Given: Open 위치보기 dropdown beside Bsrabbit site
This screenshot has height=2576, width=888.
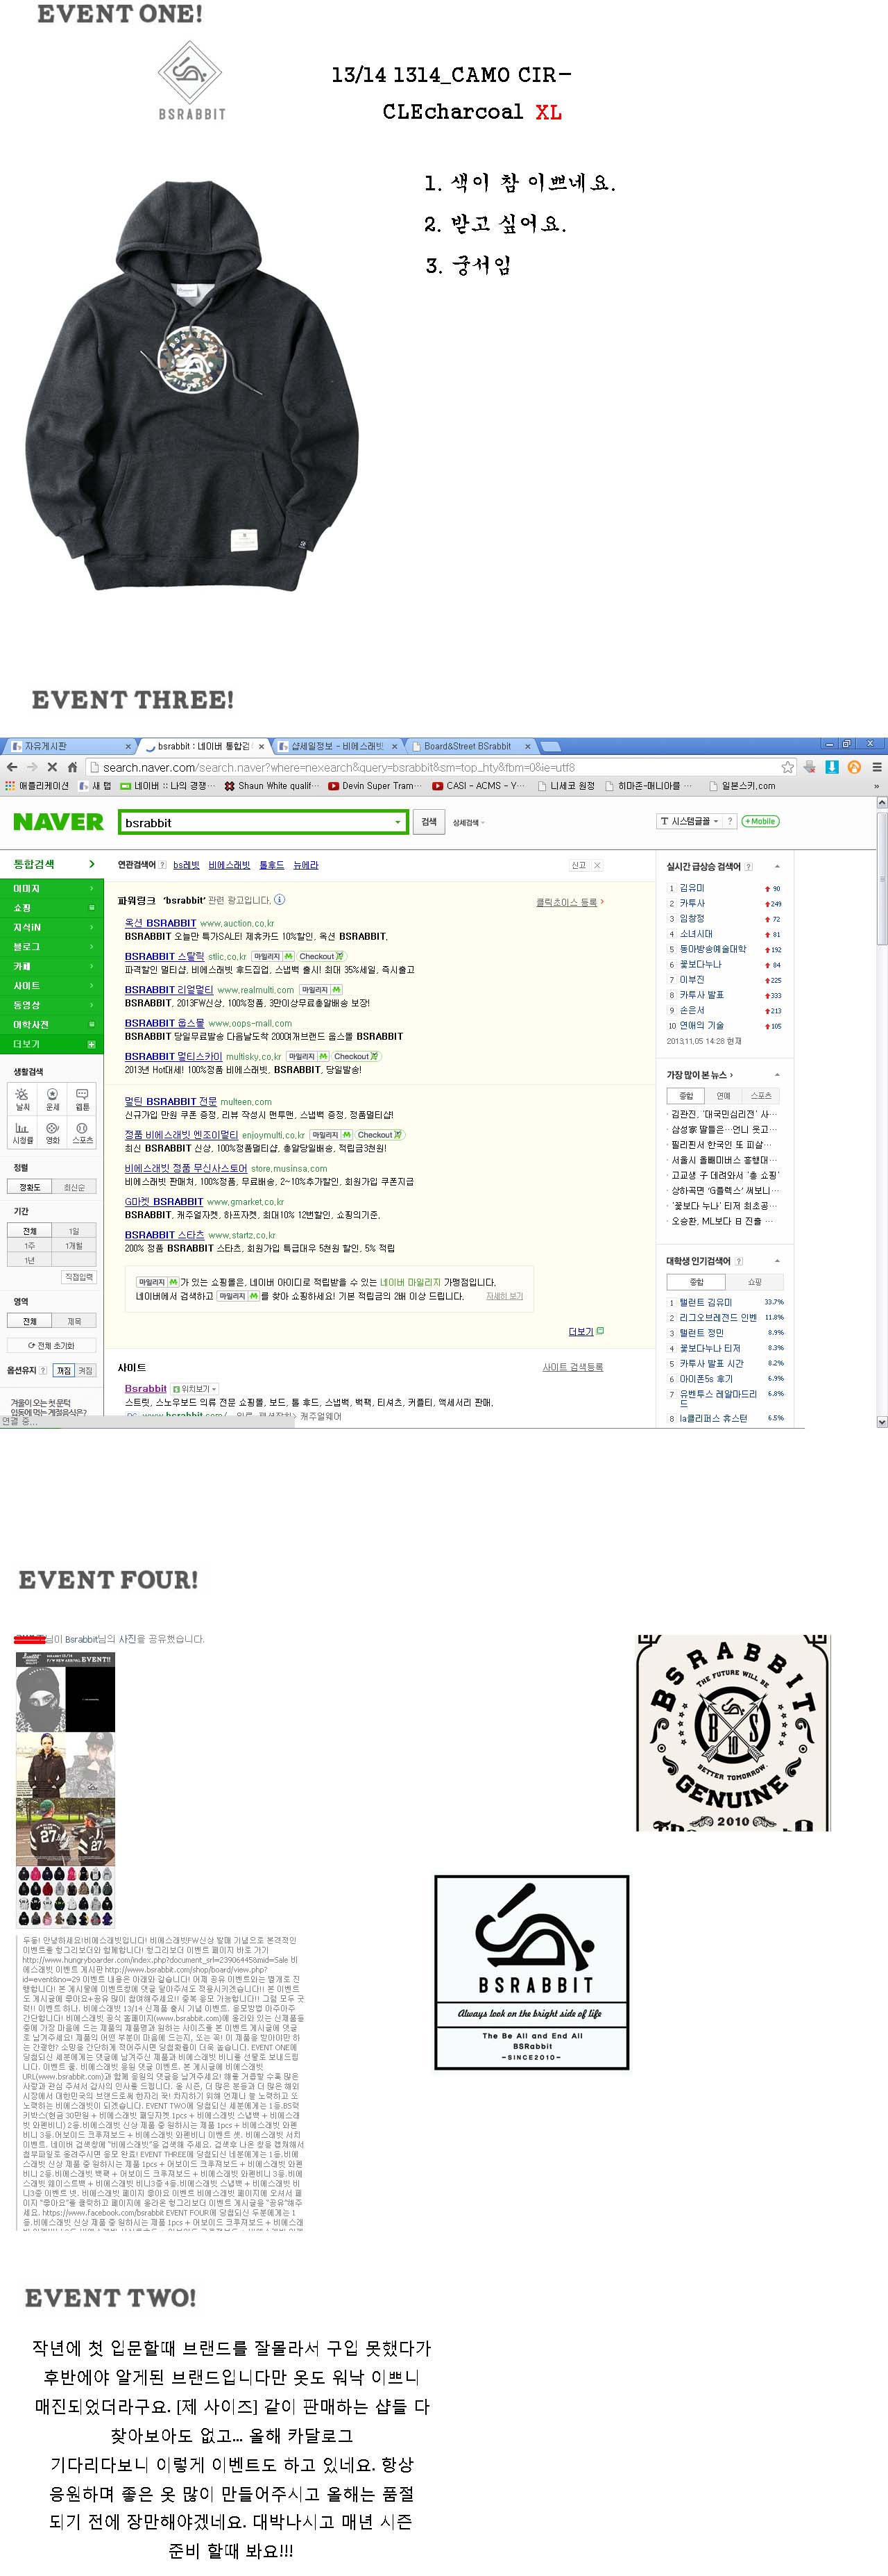Looking at the screenshot, I should (194, 1388).
